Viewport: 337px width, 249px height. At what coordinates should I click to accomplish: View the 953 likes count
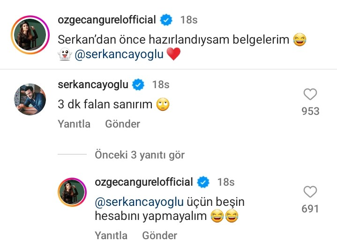tap(310, 111)
